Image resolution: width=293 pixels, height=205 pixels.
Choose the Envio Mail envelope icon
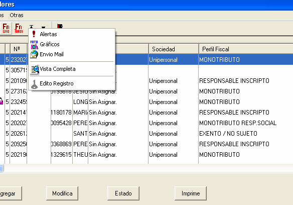(34, 54)
